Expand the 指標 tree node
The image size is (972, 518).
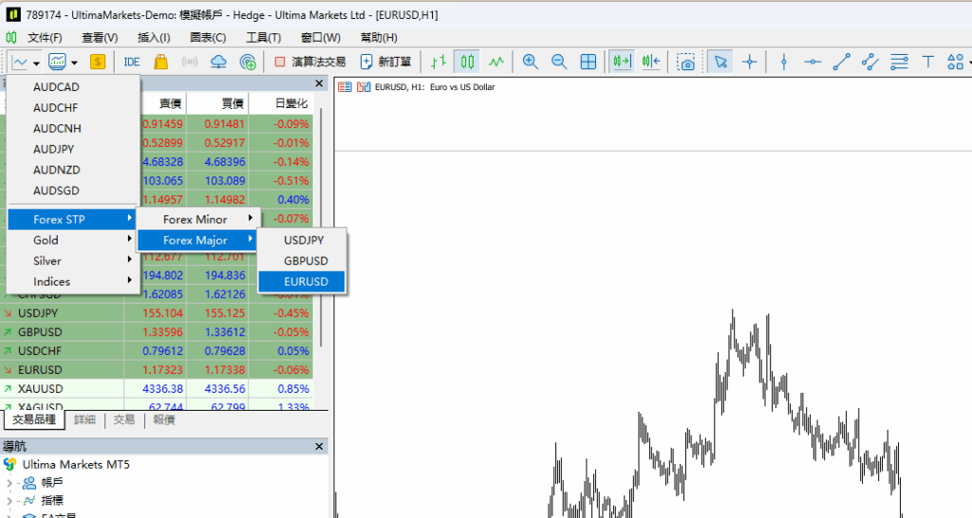[9, 501]
